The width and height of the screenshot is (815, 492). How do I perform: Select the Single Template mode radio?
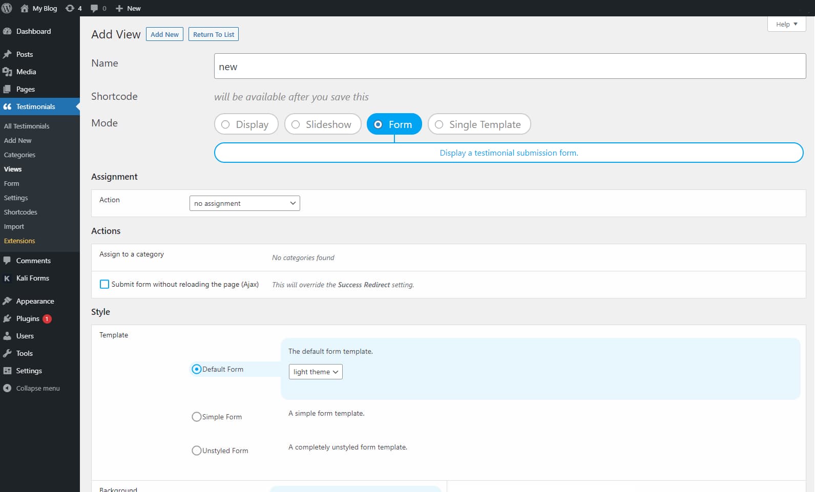[439, 124]
